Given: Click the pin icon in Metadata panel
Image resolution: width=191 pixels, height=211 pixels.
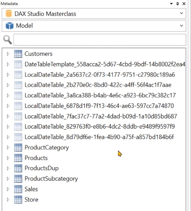Looking at the screenshot, I should click(177, 4).
